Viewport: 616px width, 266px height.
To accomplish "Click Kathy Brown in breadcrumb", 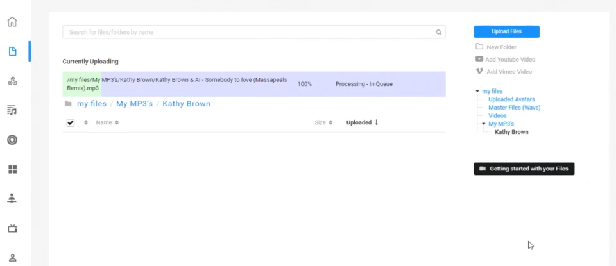I will [186, 104].
